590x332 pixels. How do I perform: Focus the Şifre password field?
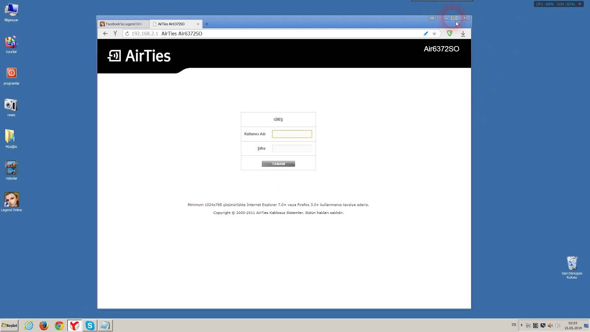tap(292, 148)
